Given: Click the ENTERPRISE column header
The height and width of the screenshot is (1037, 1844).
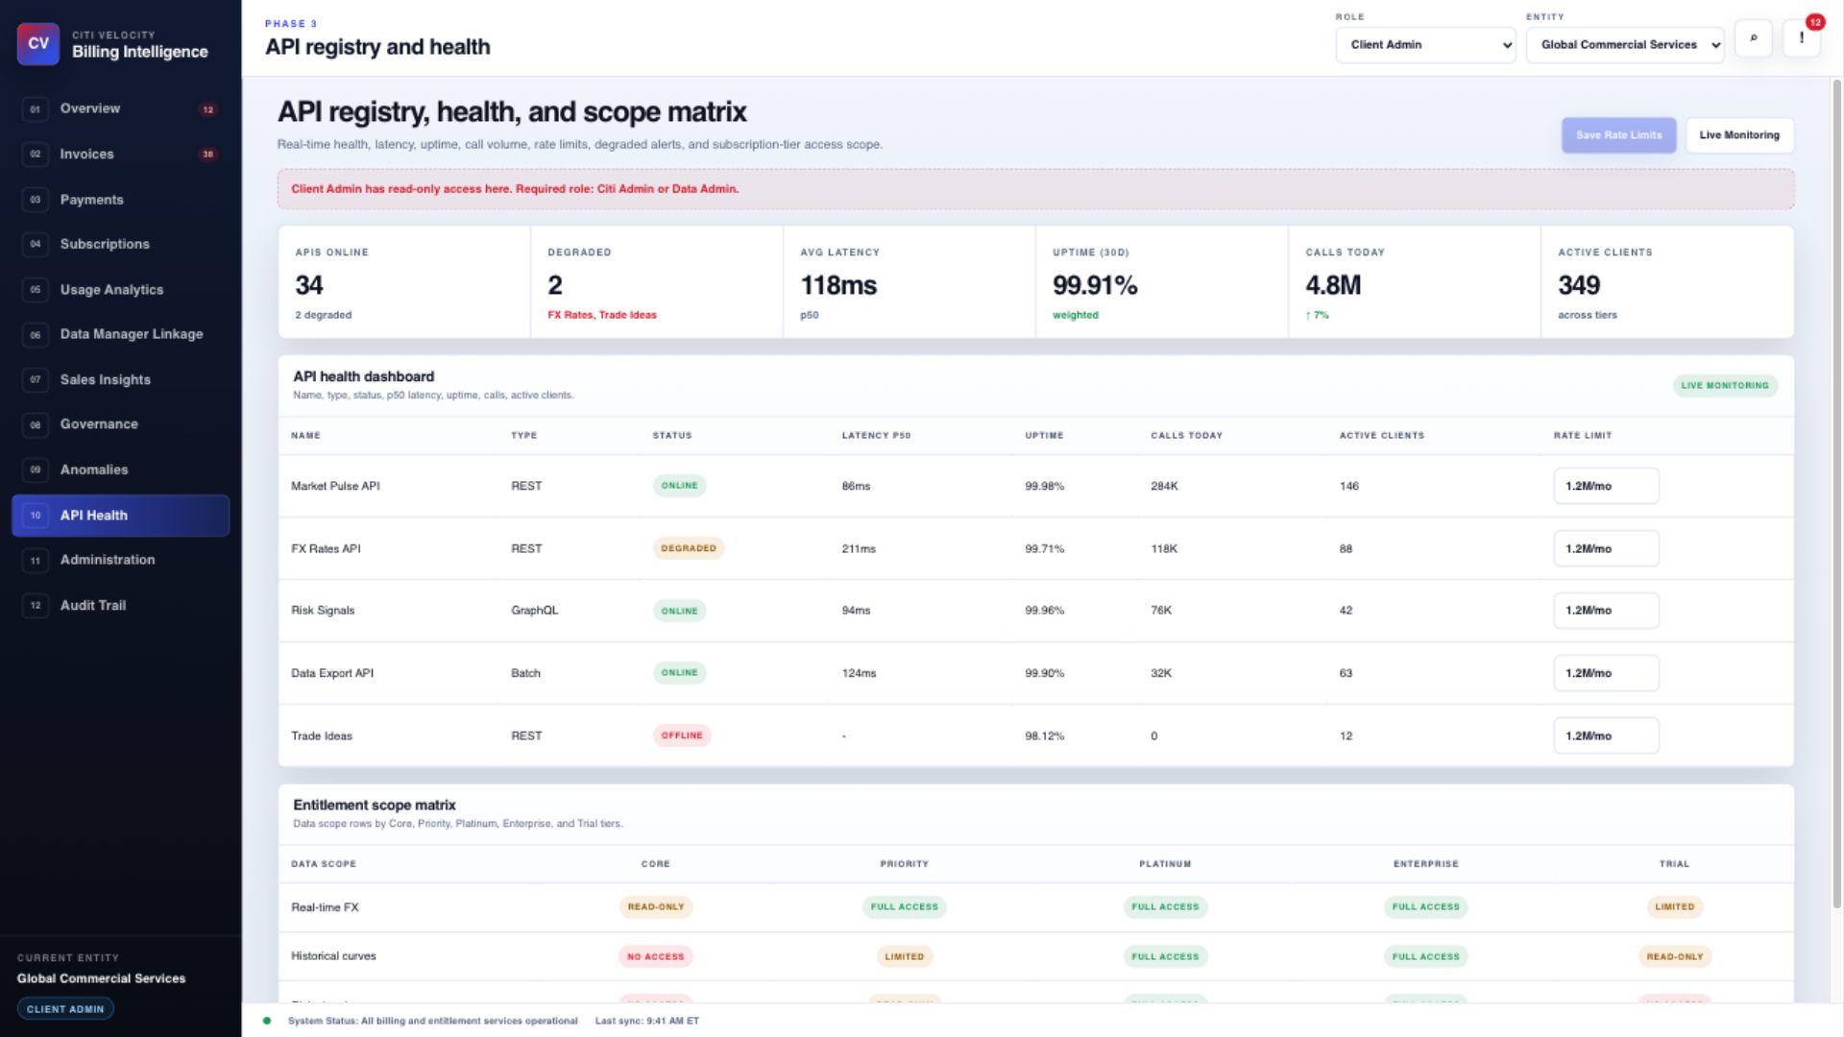Looking at the screenshot, I should click(x=1425, y=864).
